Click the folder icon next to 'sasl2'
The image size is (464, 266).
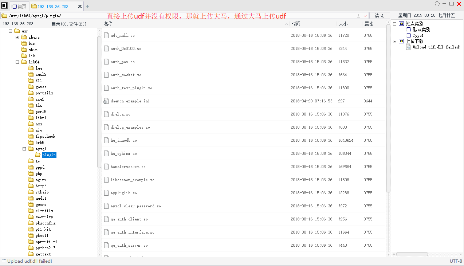(31, 74)
